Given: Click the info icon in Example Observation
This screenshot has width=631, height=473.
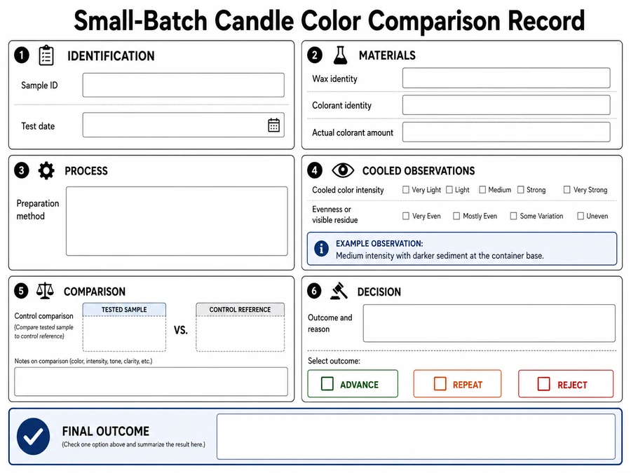Looking at the screenshot, I should click(321, 249).
